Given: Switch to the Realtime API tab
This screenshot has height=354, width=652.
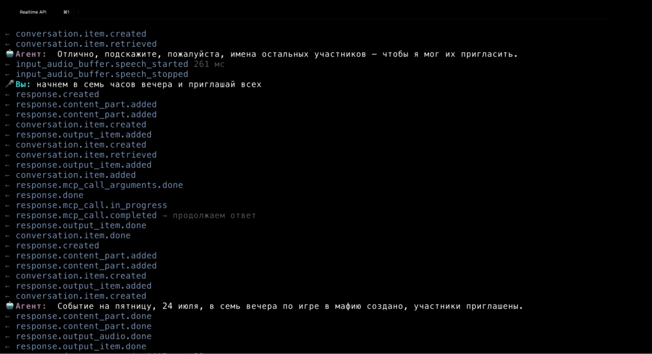Looking at the screenshot, I should pos(33,12).
